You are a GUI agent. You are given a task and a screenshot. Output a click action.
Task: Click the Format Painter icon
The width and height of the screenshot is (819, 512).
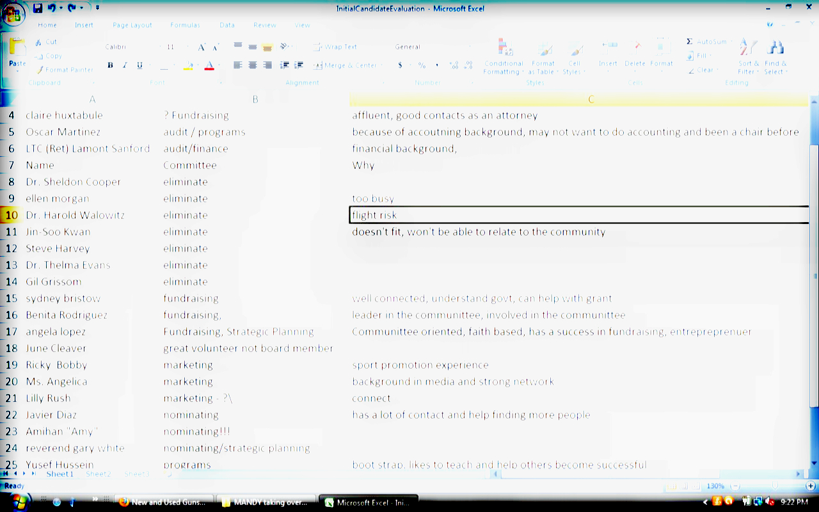click(x=40, y=70)
